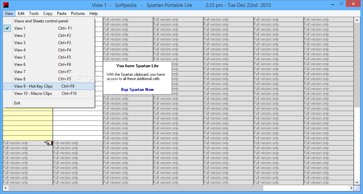The width and height of the screenshot is (363, 194).
Task: Close the Spartan window
Action: click(x=353, y=4)
